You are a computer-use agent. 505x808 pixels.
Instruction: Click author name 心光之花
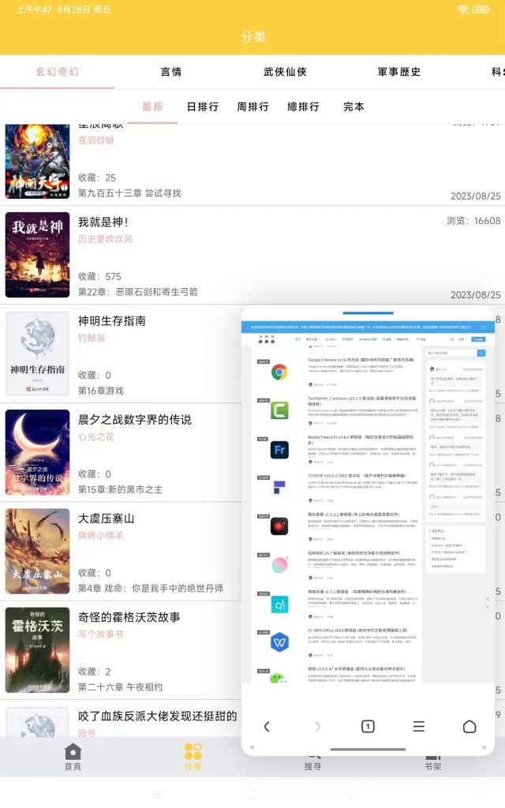(95, 437)
